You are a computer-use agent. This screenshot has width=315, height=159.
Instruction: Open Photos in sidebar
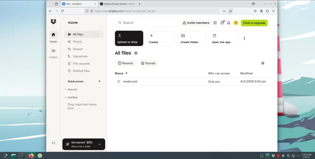click(x=84, y=42)
